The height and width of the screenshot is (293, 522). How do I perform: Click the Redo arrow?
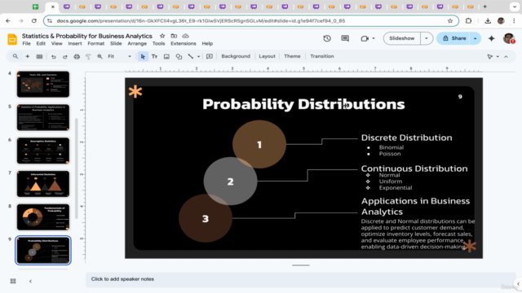[65, 56]
